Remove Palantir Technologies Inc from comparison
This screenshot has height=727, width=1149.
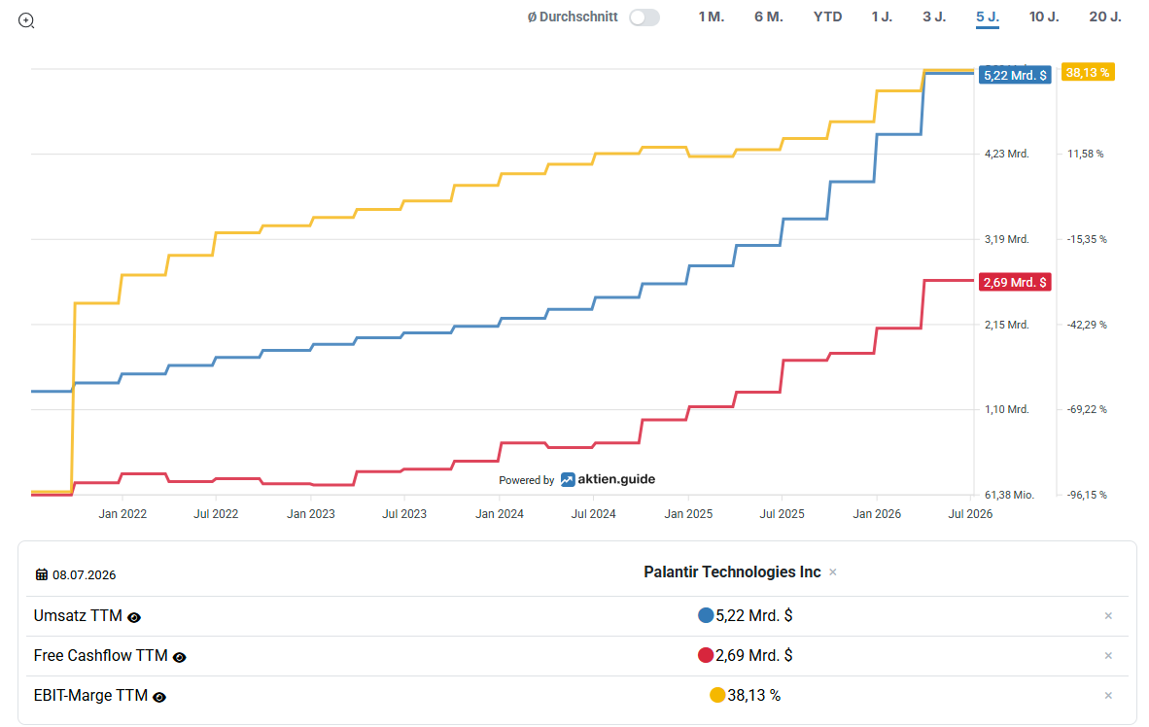[832, 572]
